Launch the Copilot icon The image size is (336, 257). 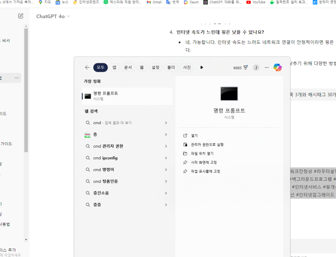click(278, 67)
